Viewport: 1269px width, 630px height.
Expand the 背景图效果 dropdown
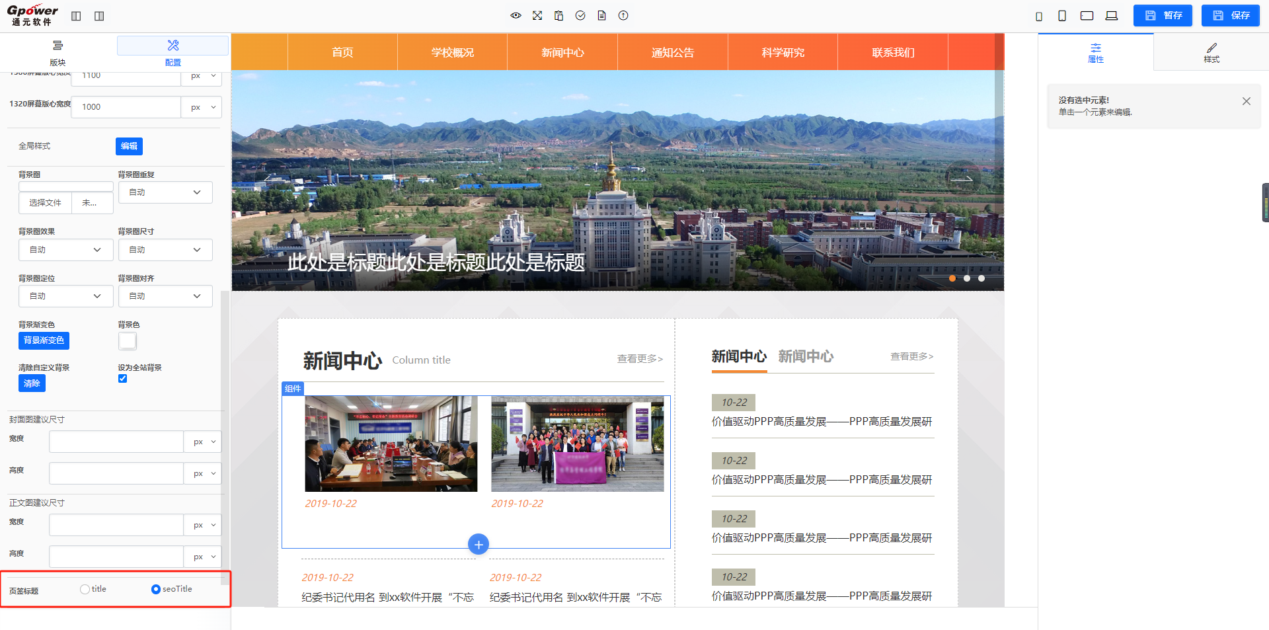click(x=65, y=250)
